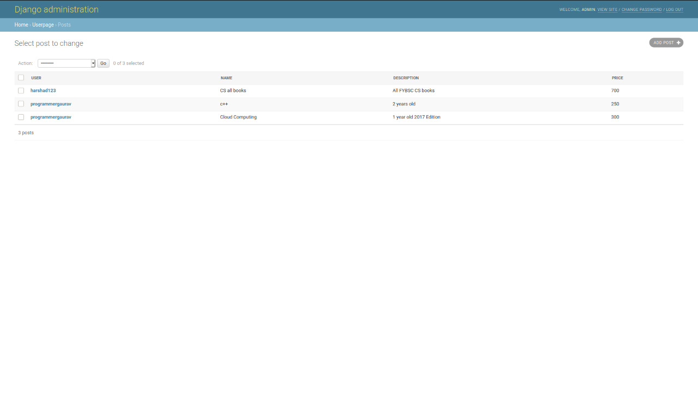698x393 pixels.
Task: Sort by the User column header
Action: pos(36,78)
